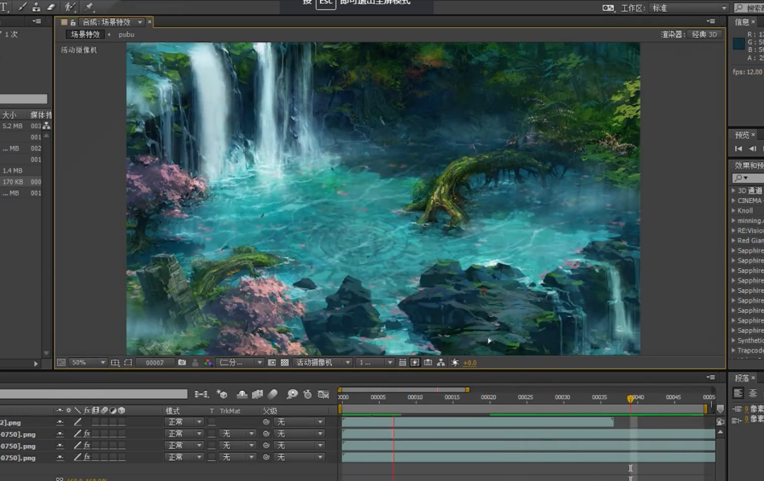Click the 00007 current time field
Image resolution: width=764 pixels, height=481 pixels.
click(x=155, y=363)
